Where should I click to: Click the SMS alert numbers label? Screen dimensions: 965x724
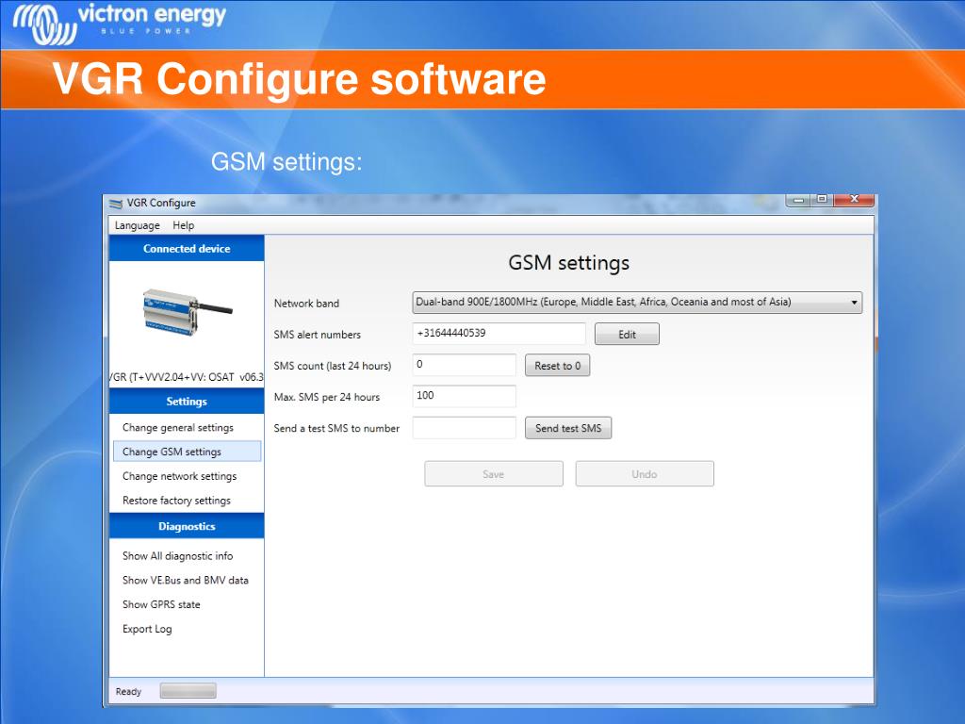[x=317, y=335]
